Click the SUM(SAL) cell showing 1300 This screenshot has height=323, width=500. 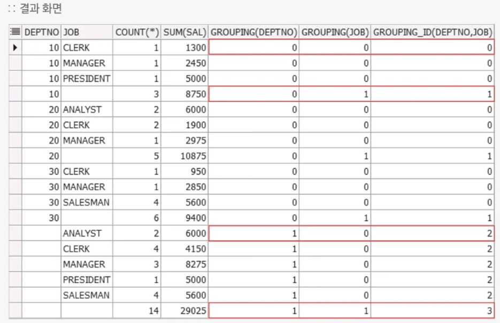click(x=184, y=48)
